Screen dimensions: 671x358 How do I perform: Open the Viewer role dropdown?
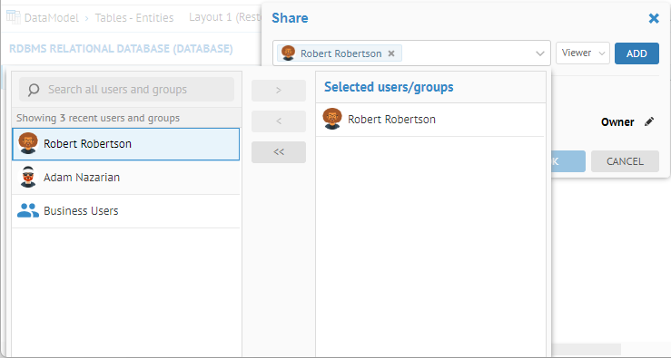pyautogui.click(x=583, y=53)
